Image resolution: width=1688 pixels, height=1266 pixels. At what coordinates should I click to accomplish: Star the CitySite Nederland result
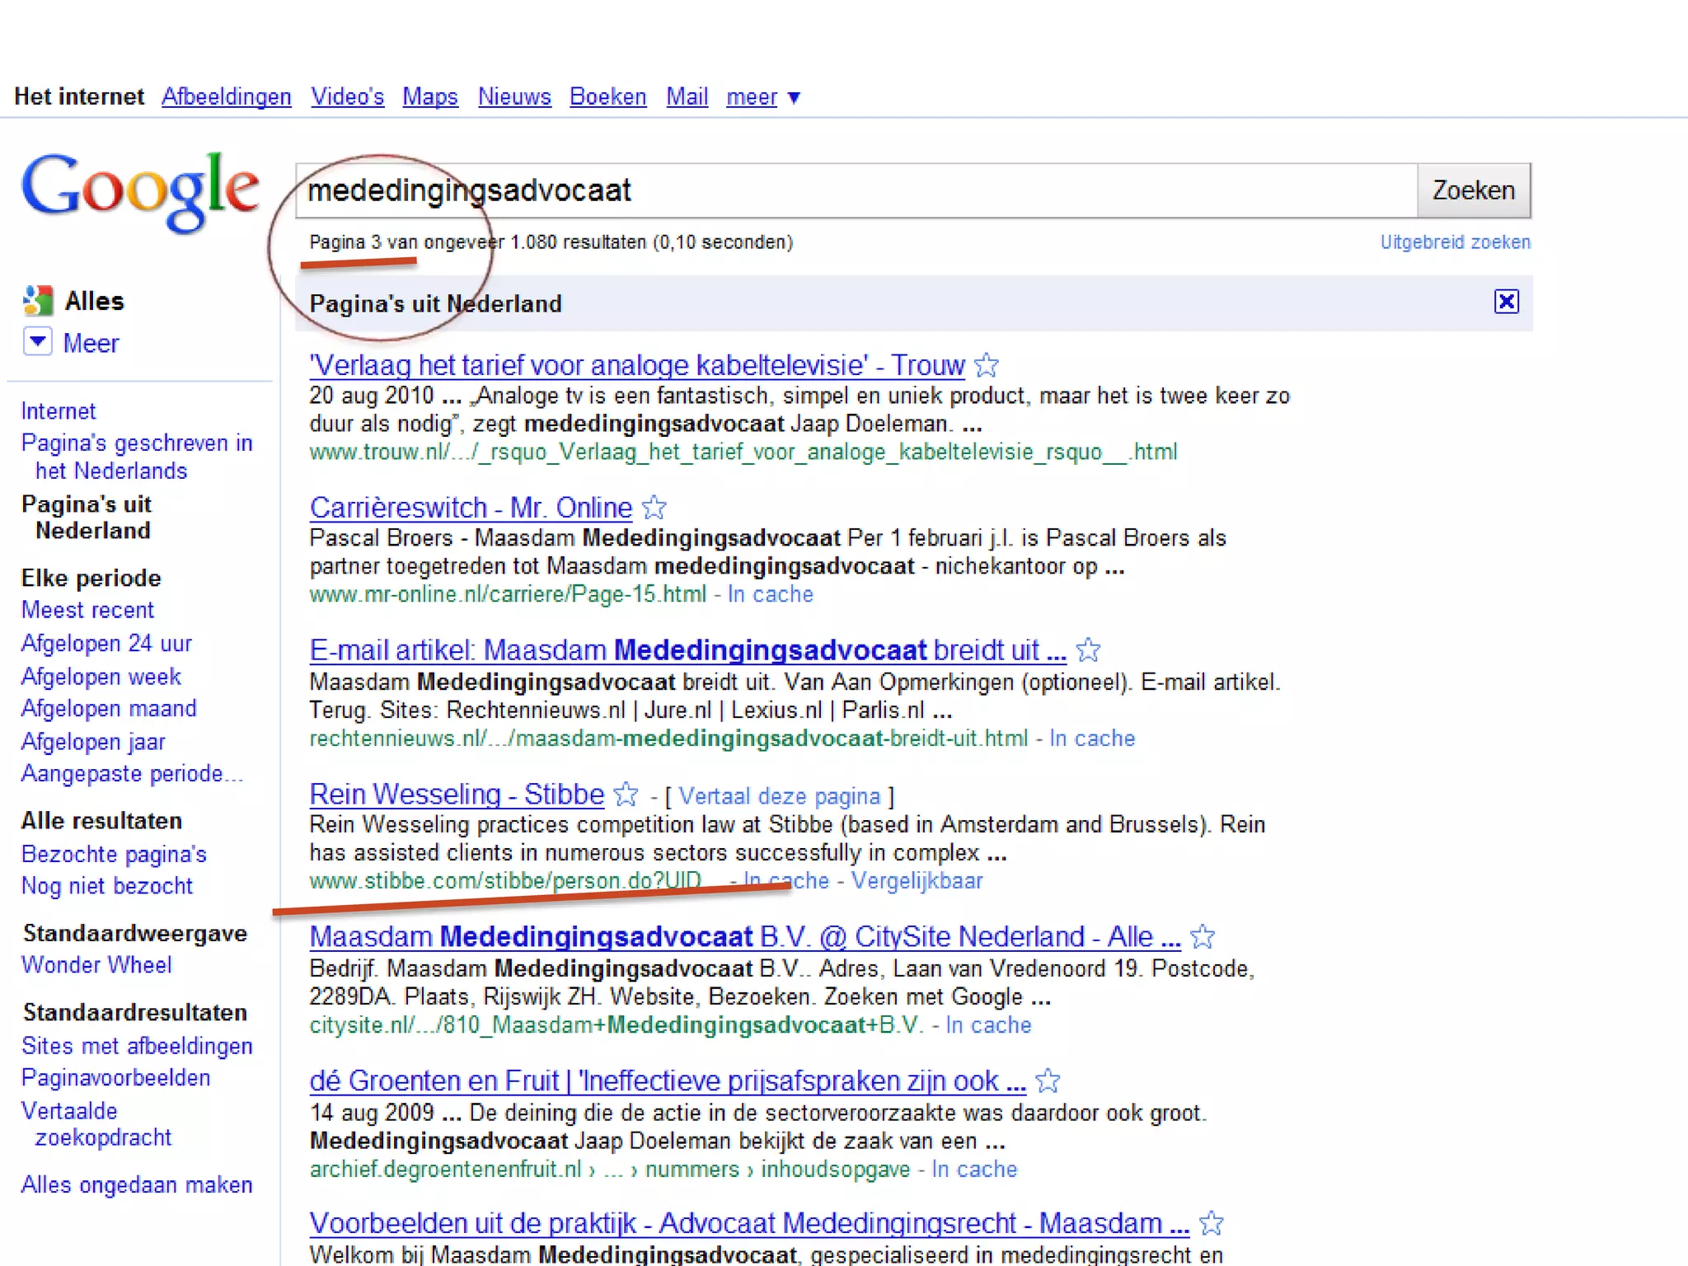tap(1203, 936)
